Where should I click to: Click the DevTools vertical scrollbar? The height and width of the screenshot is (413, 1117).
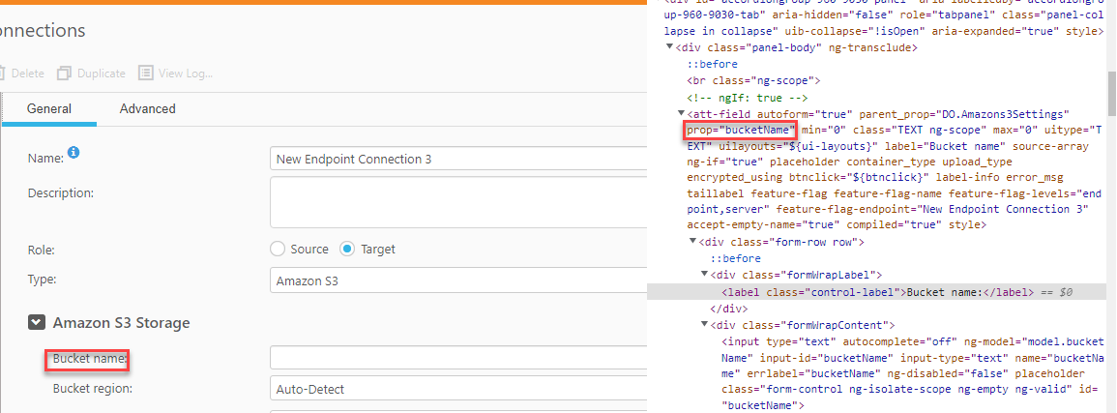1111,93
